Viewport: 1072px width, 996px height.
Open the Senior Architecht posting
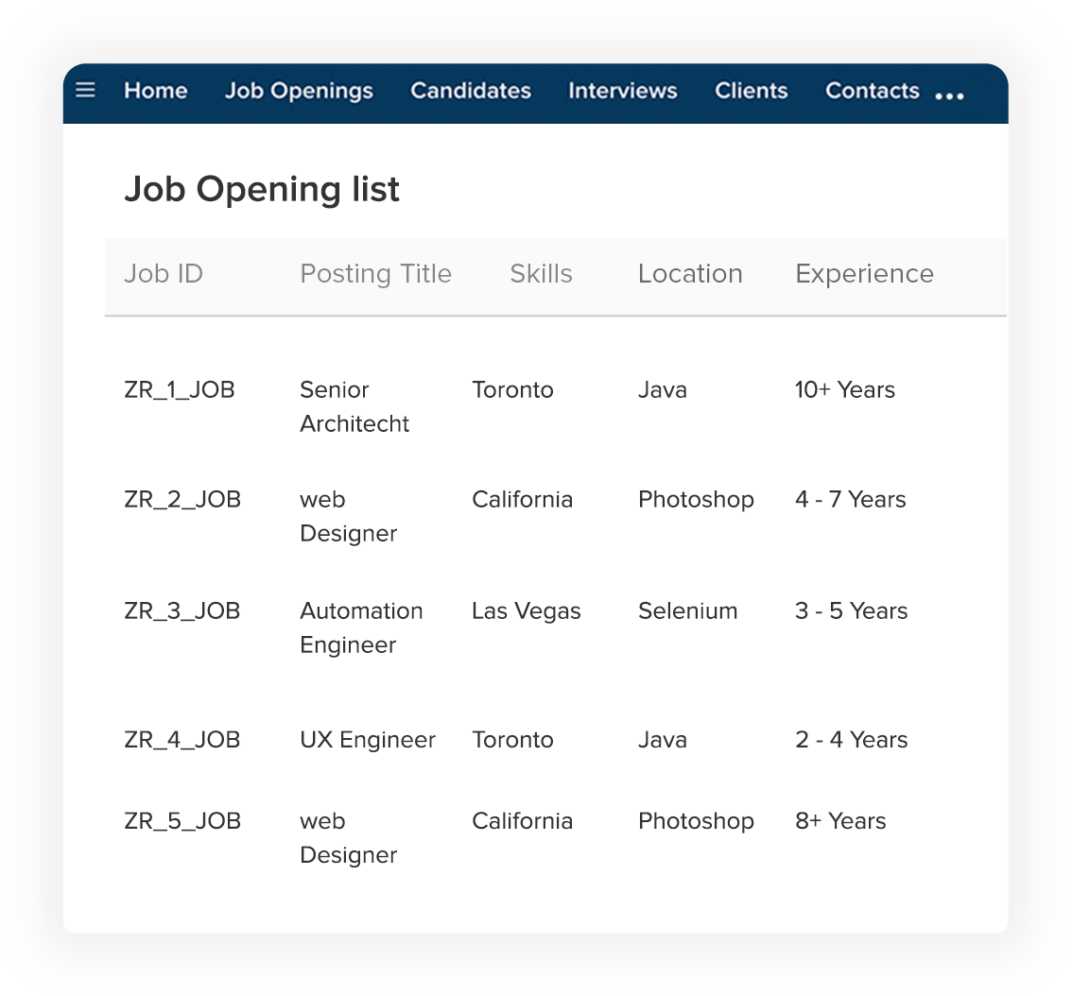coord(354,406)
